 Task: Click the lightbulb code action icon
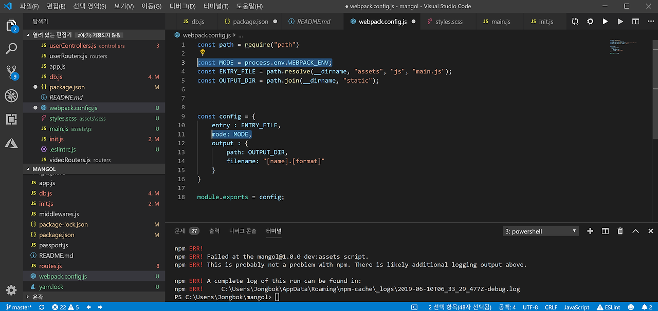click(203, 52)
